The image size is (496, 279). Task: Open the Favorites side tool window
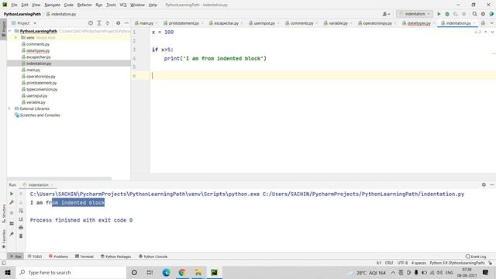click(x=4, y=239)
